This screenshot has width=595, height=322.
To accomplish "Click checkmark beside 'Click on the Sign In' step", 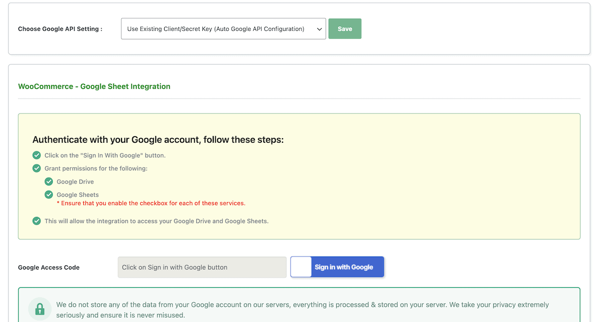I will 37,155.
